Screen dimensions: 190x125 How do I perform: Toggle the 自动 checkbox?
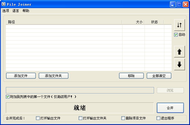pyautogui.click(x=176, y=35)
